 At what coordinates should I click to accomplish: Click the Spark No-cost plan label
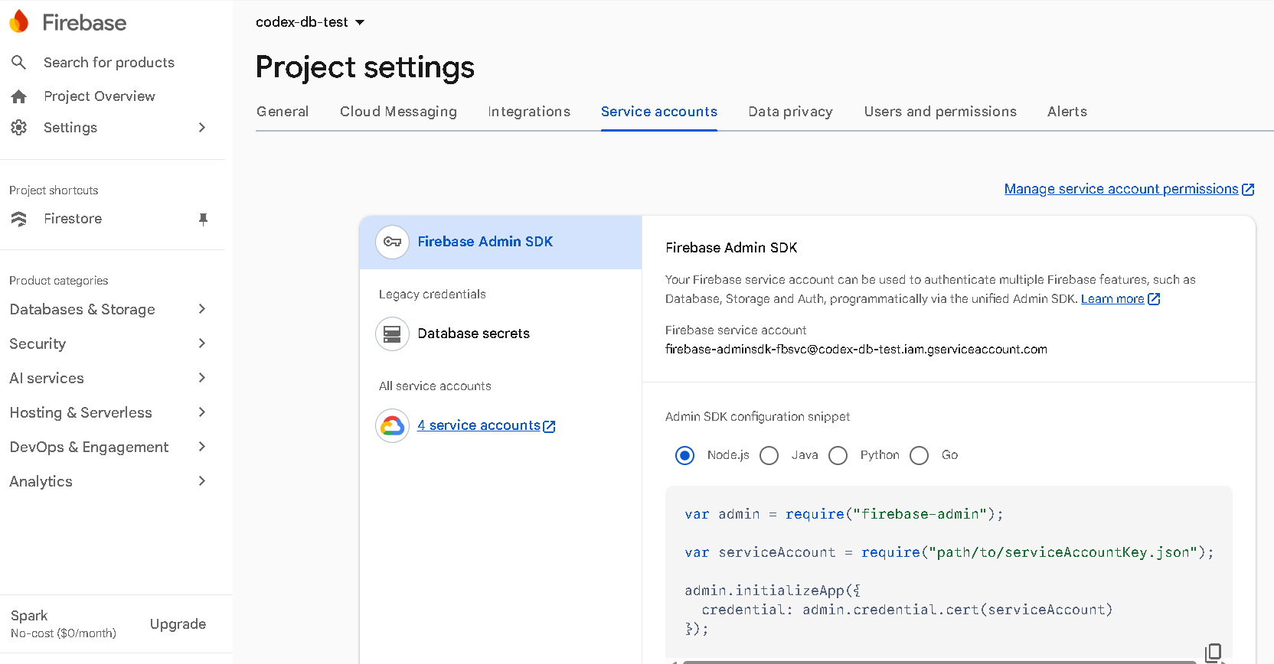(64, 624)
